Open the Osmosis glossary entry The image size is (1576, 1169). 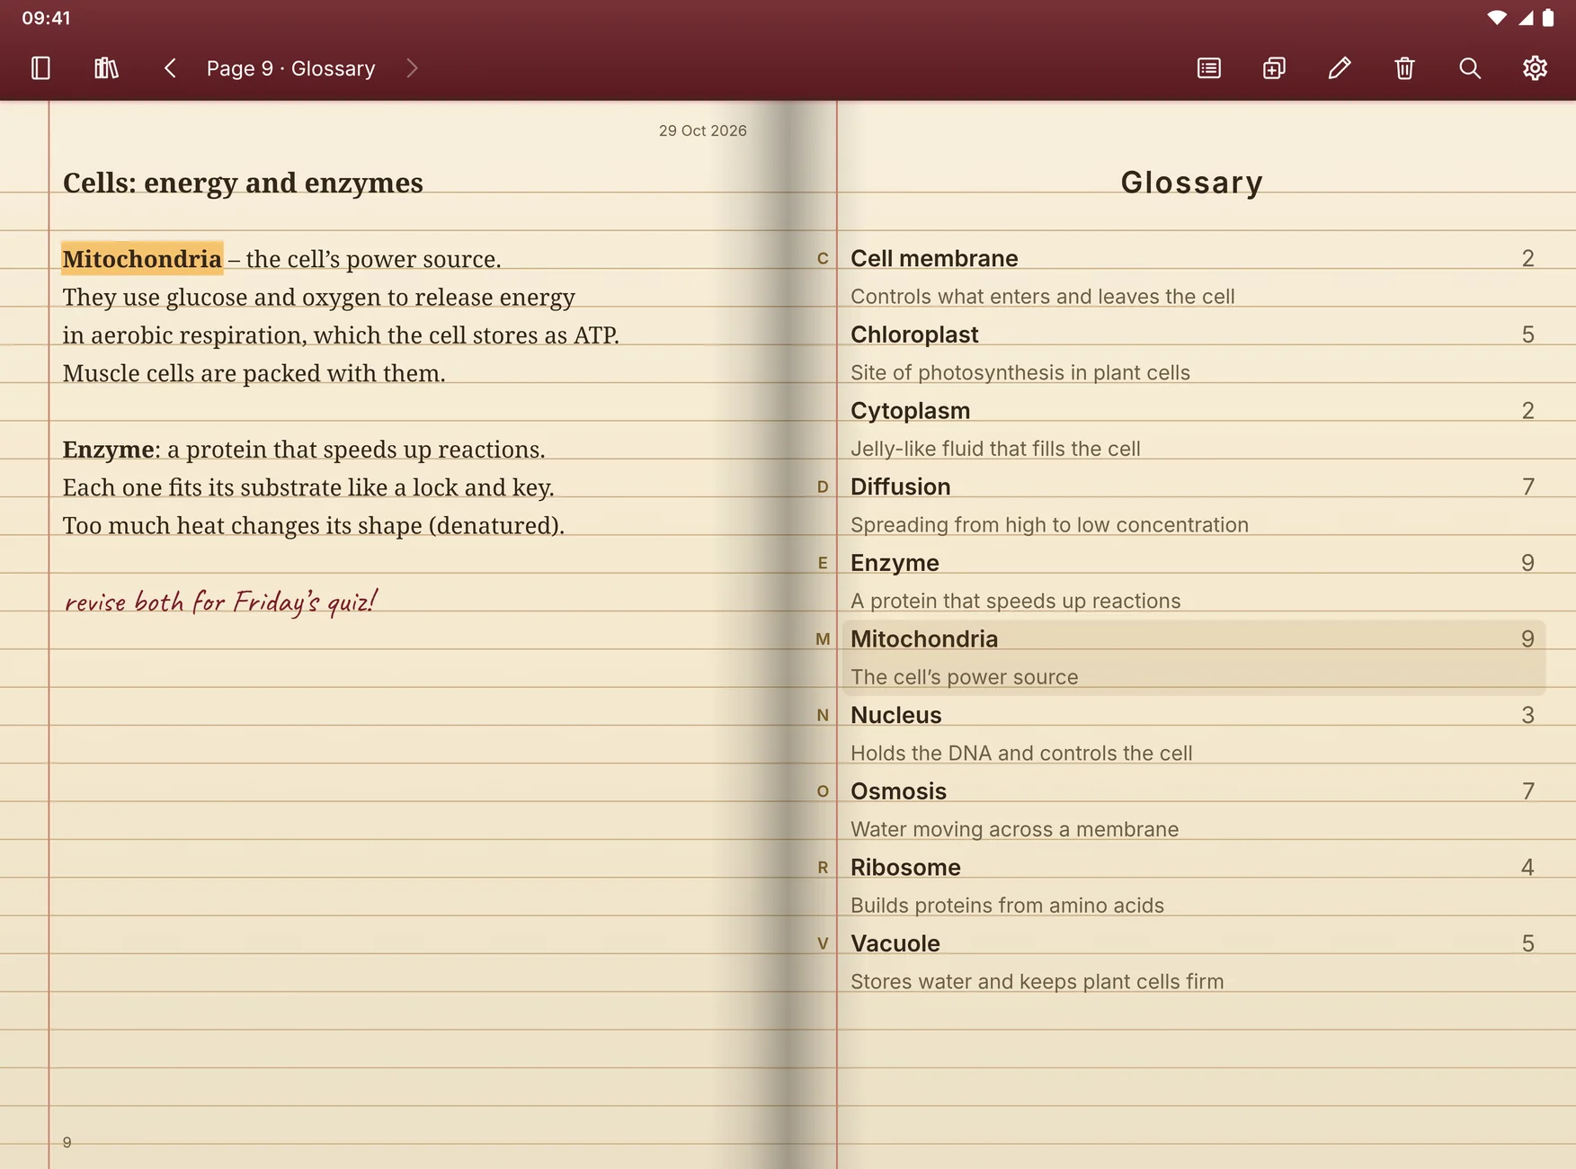pyautogui.click(x=1193, y=810)
